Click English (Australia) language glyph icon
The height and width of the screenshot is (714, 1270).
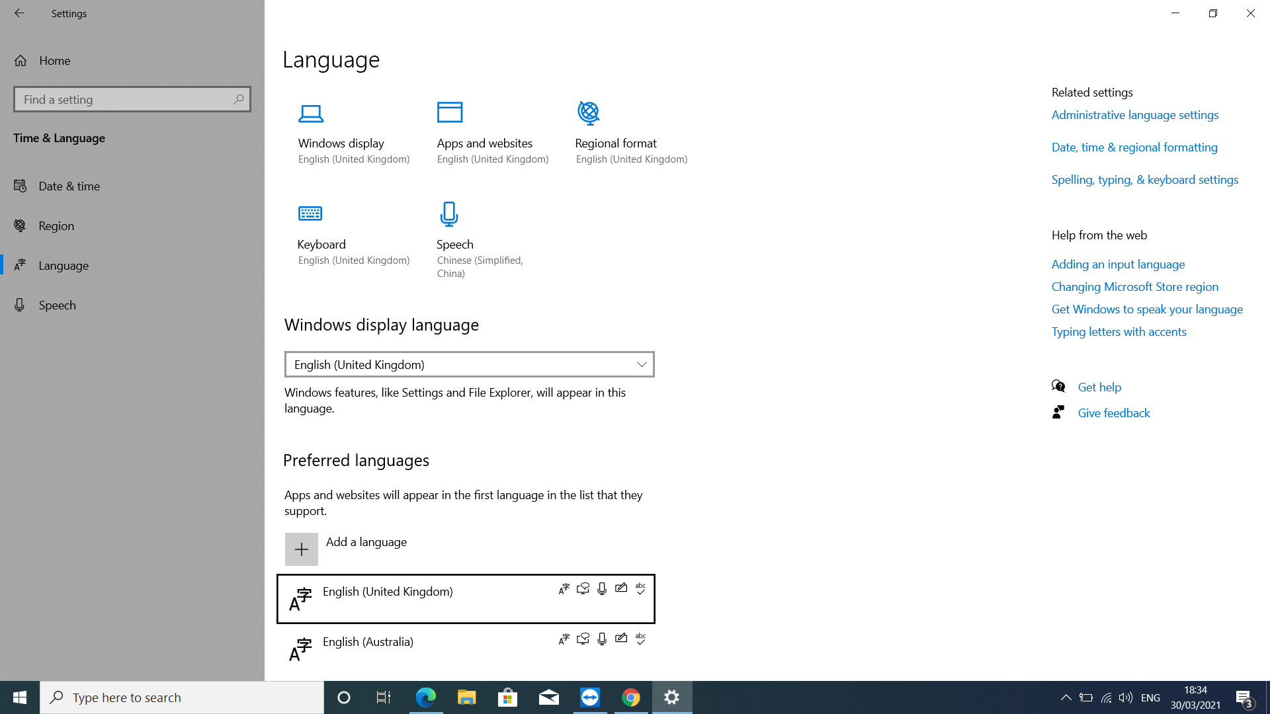pyautogui.click(x=300, y=649)
